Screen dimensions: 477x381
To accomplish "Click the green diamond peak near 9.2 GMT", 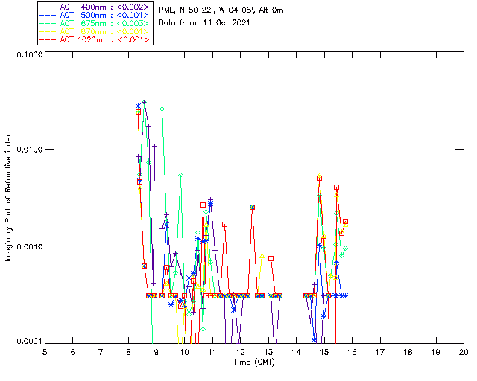I will [x=162, y=109].
